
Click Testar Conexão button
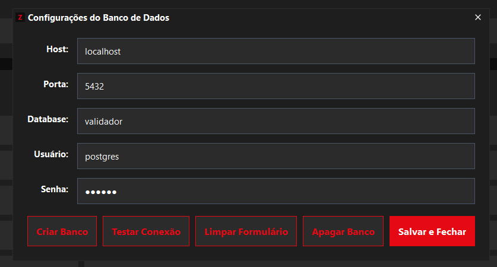point(146,231)
